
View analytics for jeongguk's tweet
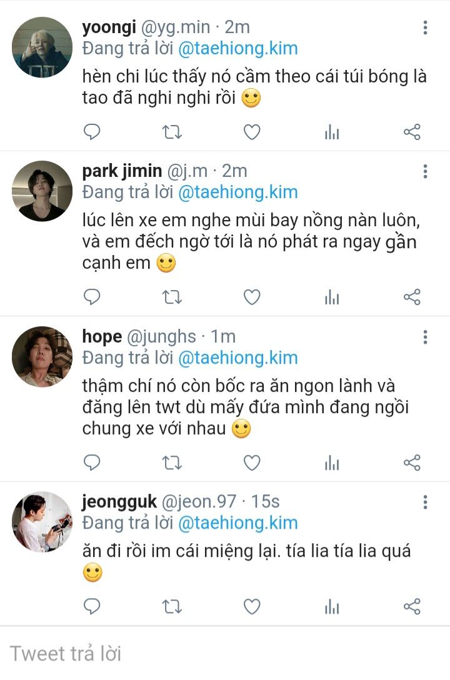click(332, 606)
